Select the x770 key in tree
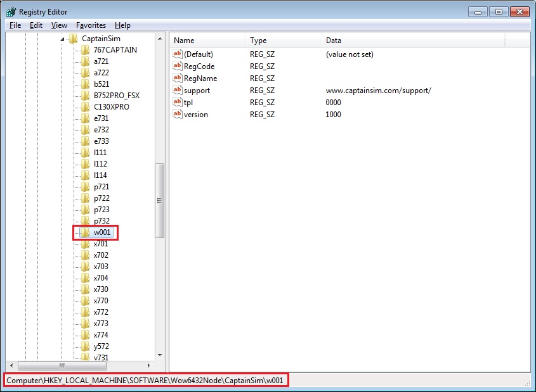The image size is (536, 392). click(101, 301)
